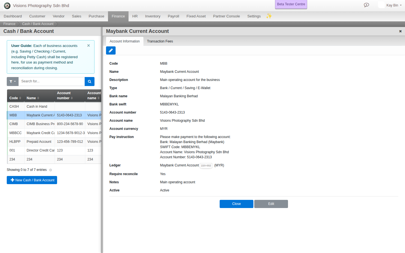This screenshot has width=405, height=253.
Task: Click the MYR account currency value
Action: [x=164, y=129]
